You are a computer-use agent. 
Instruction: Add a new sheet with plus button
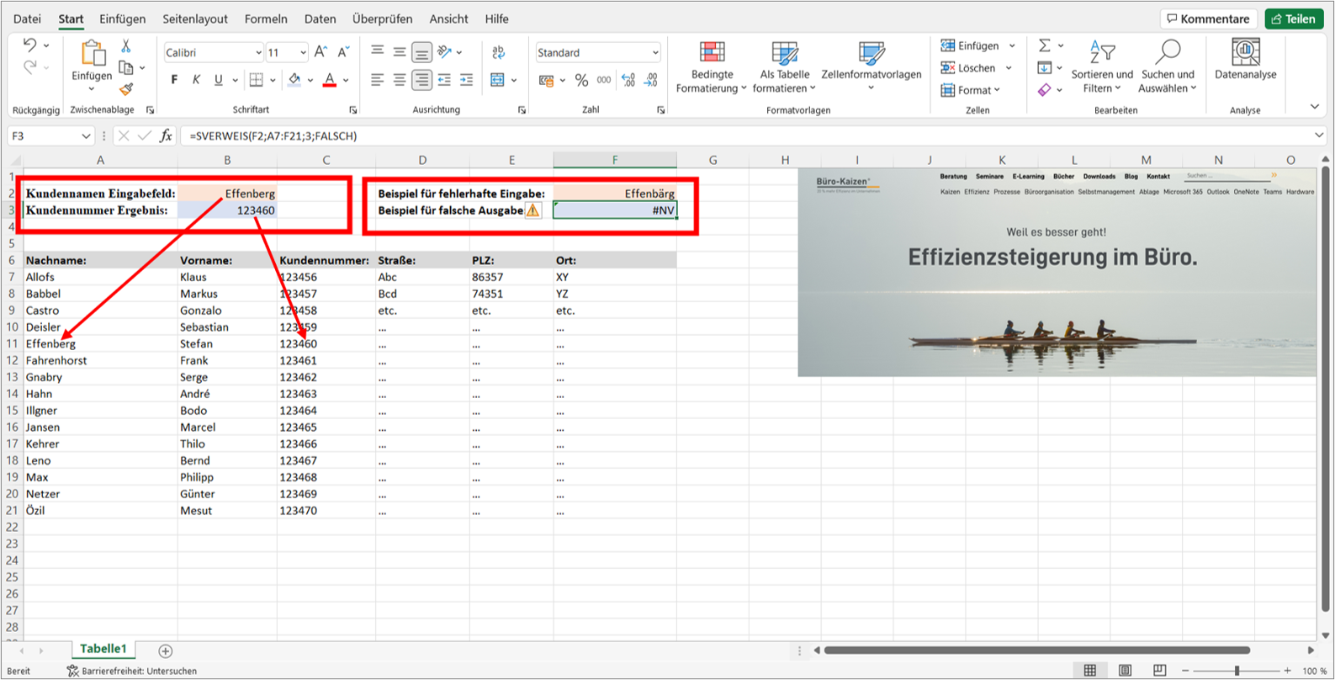click(x=166, y=651)
